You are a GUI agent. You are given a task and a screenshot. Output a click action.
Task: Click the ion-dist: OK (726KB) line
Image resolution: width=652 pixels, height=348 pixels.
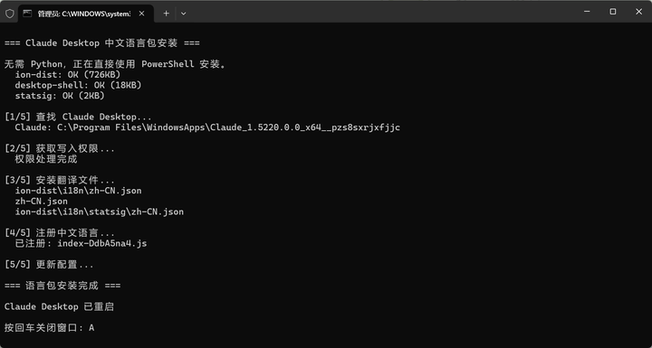coord(68,74)
